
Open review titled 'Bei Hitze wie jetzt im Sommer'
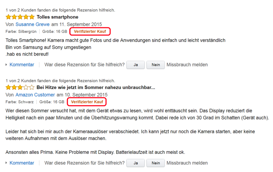coord(96,88)
